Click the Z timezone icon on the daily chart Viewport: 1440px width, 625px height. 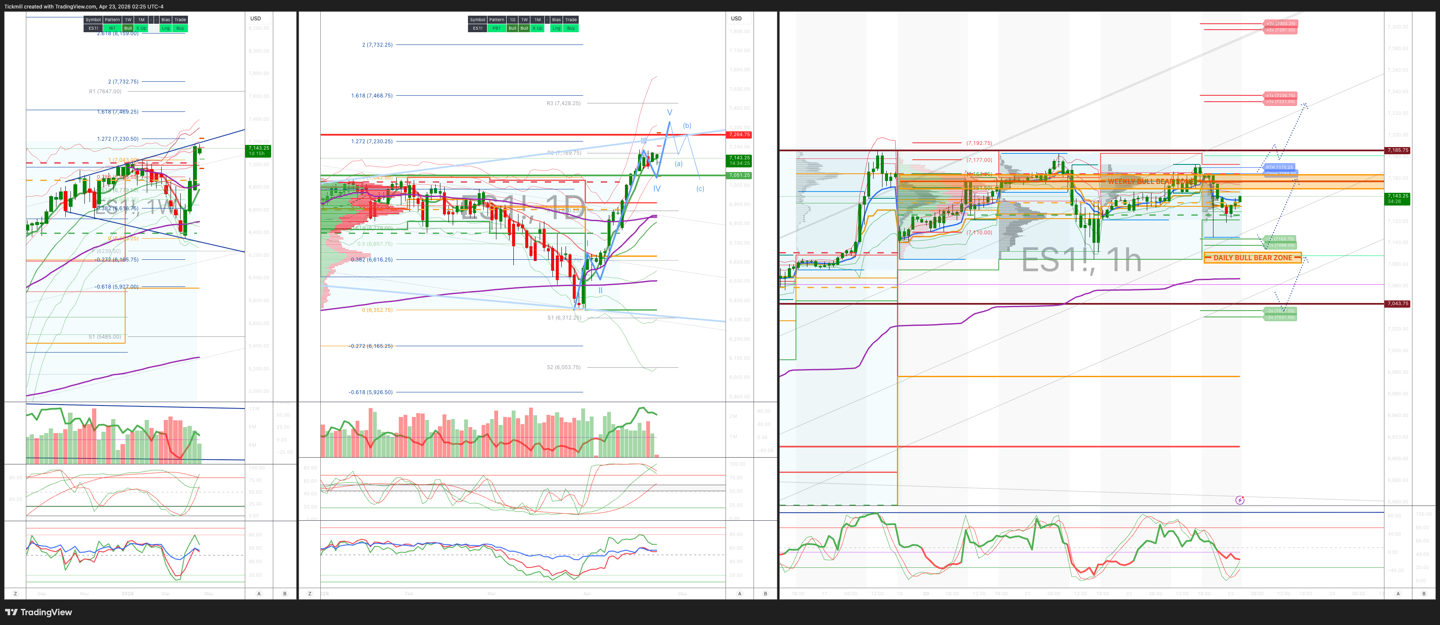click(310, 594)
